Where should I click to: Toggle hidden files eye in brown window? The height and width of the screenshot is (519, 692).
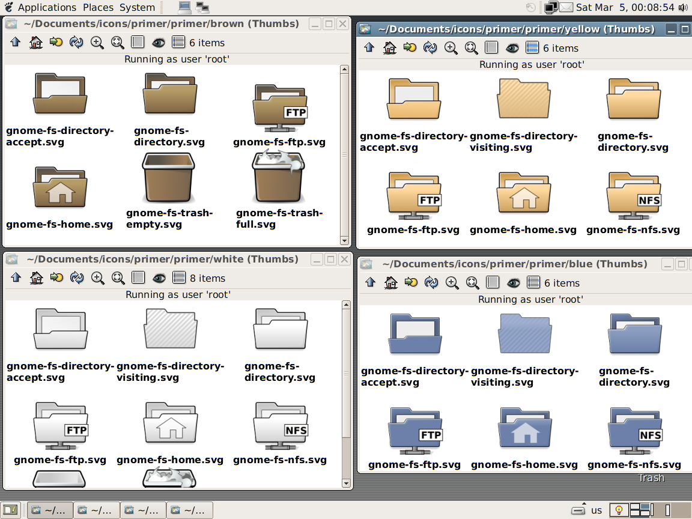coord(159,43)
